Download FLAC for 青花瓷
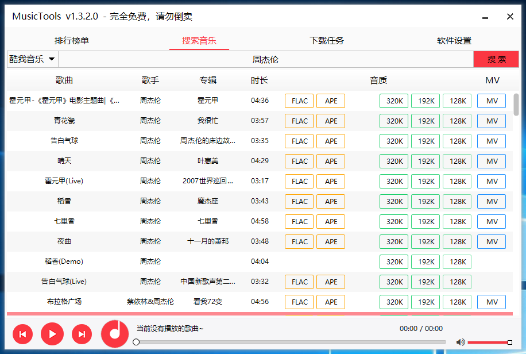Screen dimensions: 526x354 [x=299, y=121]
